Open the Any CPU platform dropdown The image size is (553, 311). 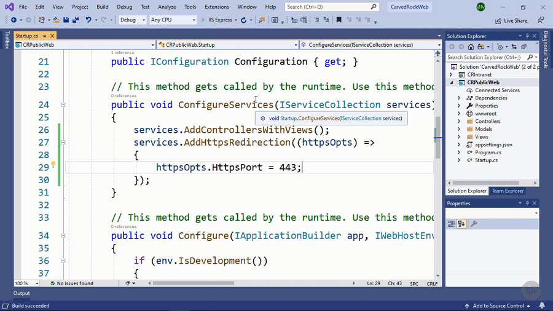[173, 20]
